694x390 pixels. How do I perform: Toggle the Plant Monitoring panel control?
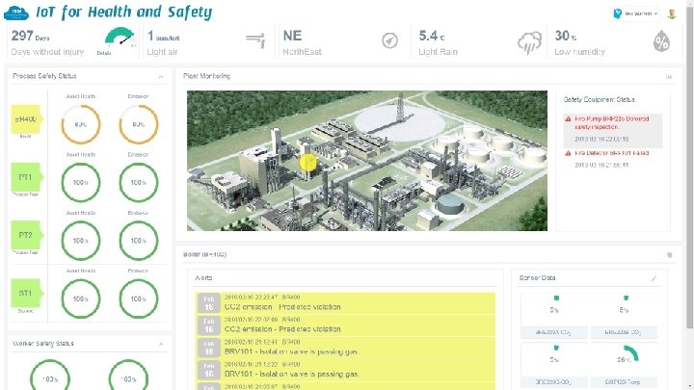pos(669,77)
